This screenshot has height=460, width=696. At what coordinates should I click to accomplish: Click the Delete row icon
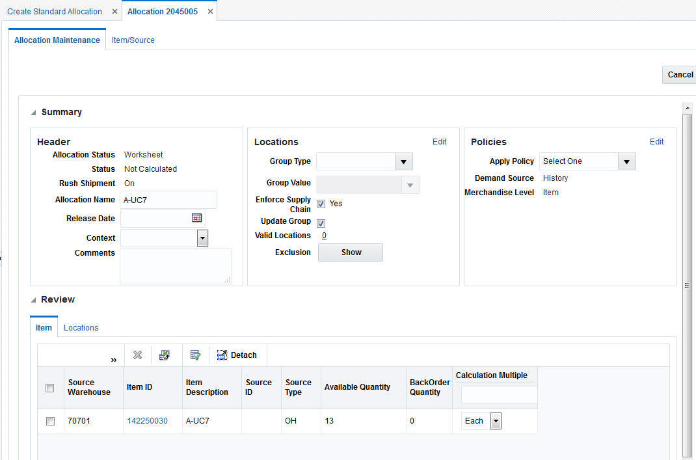point(137,355)
